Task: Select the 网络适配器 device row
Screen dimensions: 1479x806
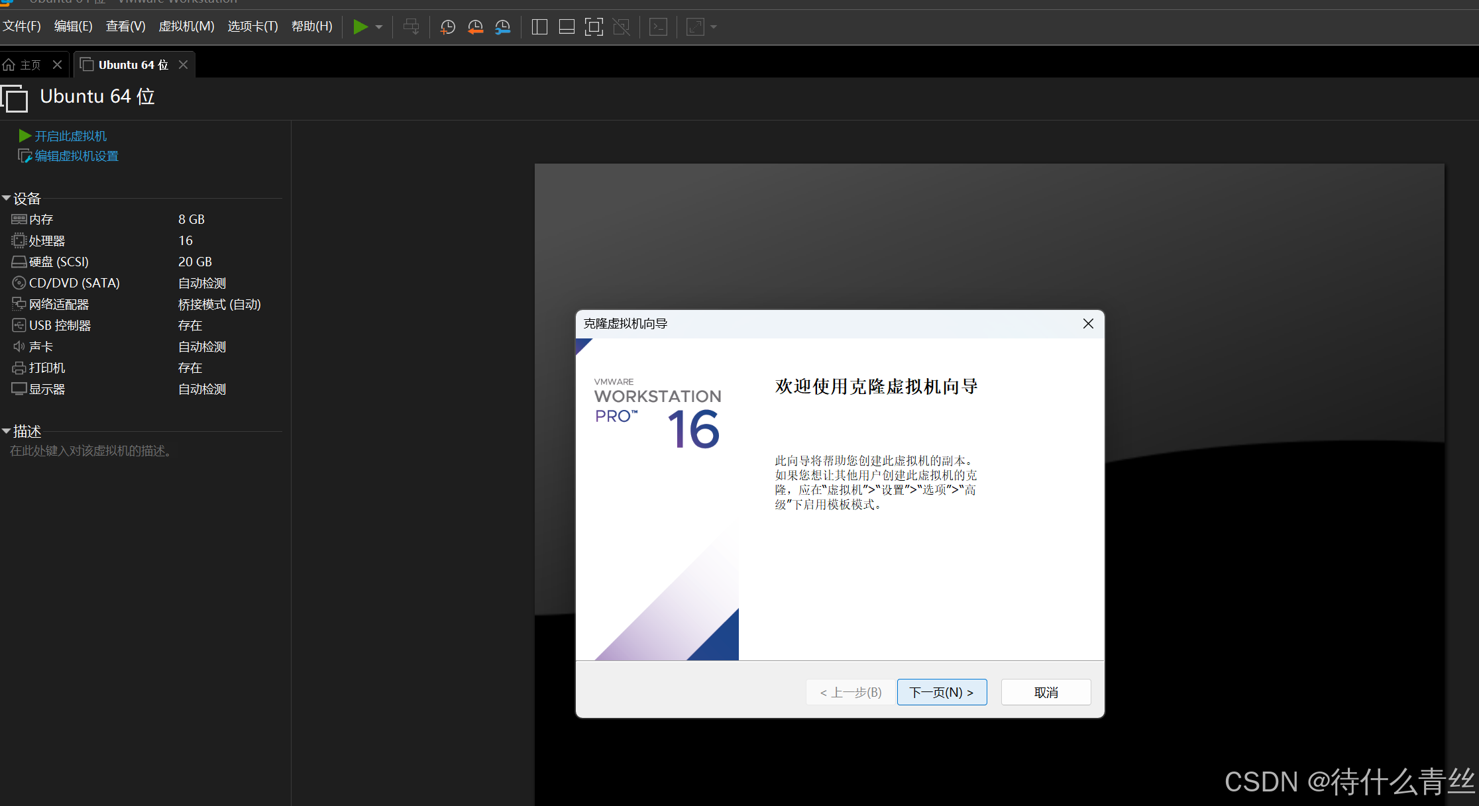Action: 59,305
